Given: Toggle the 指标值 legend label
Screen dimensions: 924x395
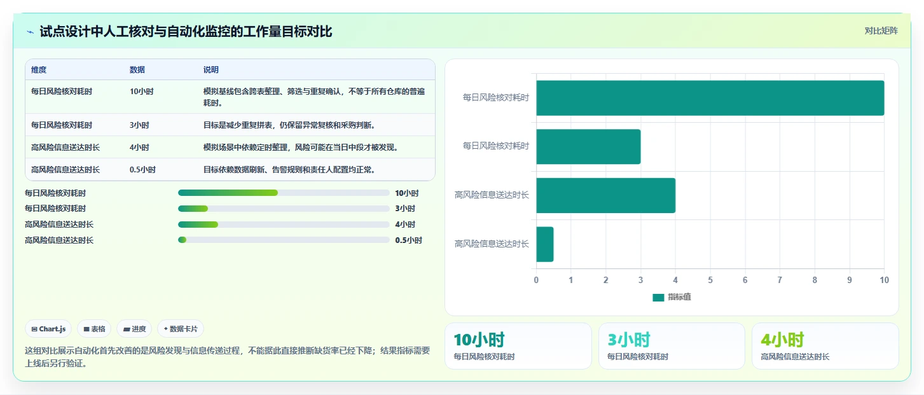Looking at the screenshot, I should 679,297.
